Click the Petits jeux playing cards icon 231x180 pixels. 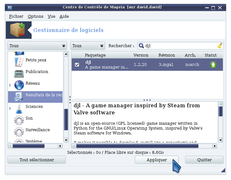[19, 62]
